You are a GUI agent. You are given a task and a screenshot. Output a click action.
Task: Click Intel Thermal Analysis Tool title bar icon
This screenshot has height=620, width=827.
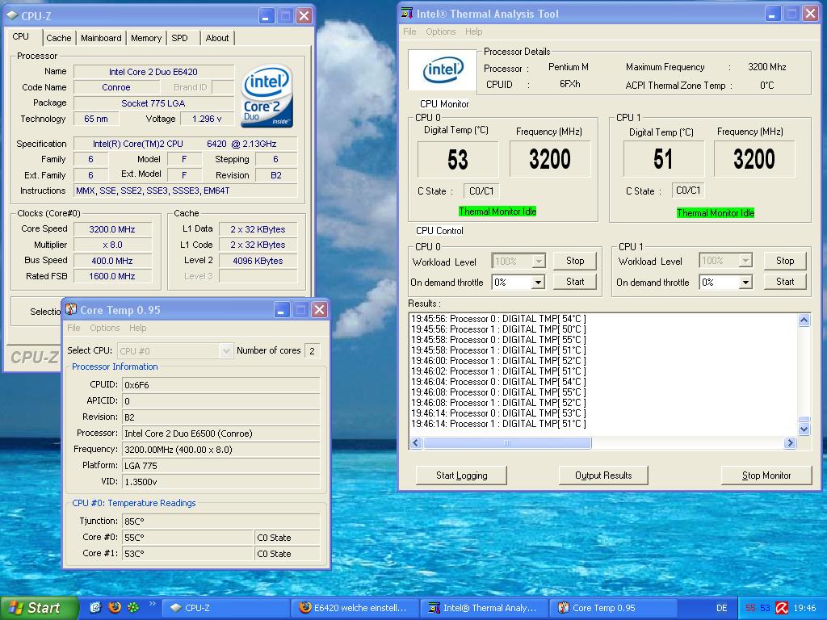point(407,14)
